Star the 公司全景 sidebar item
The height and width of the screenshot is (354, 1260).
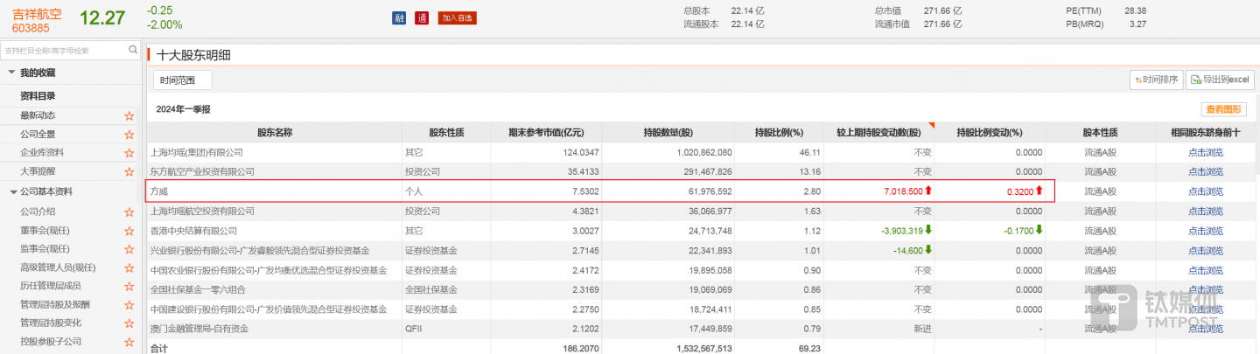click(x=129, y=135)
